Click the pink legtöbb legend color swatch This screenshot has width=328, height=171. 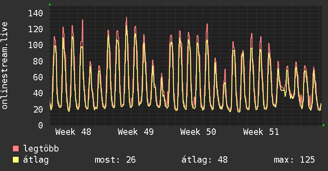(16, 148)
